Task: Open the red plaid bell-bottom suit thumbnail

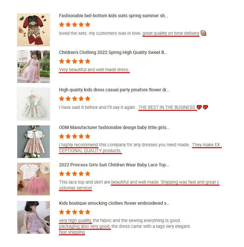Action: pos(34,30)
